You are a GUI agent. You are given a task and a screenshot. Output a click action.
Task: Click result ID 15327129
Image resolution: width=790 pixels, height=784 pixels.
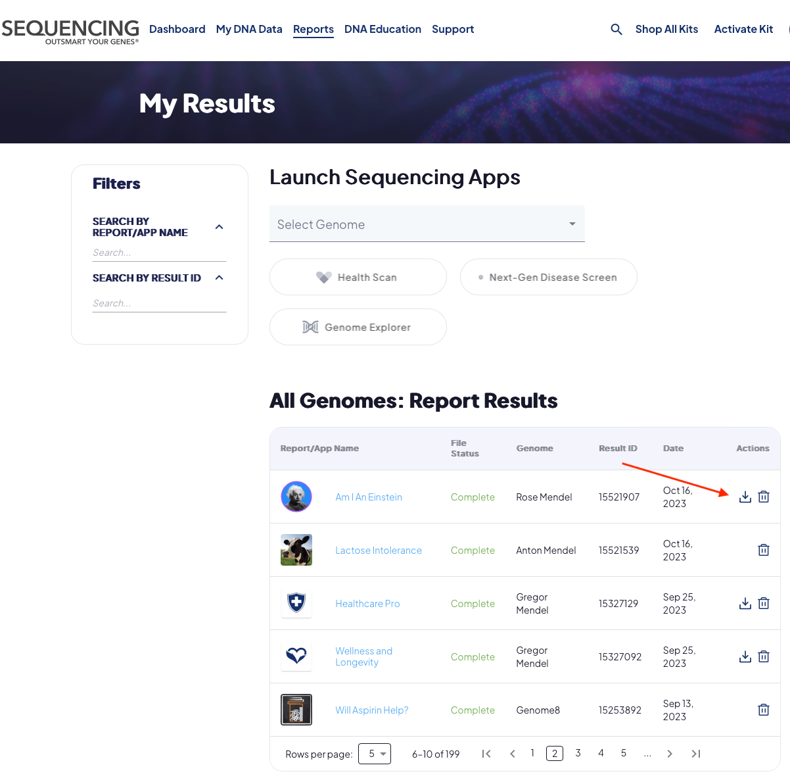click(x=618, y=604)
